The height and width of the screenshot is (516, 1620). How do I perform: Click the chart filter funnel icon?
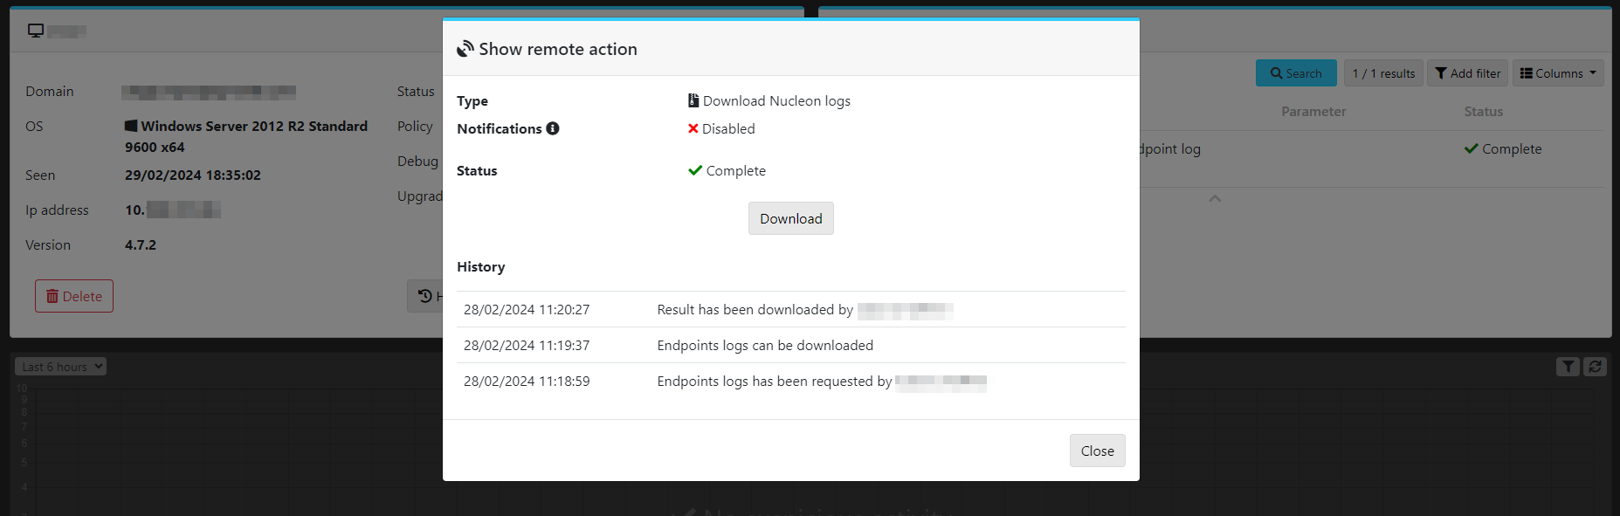1568,367
